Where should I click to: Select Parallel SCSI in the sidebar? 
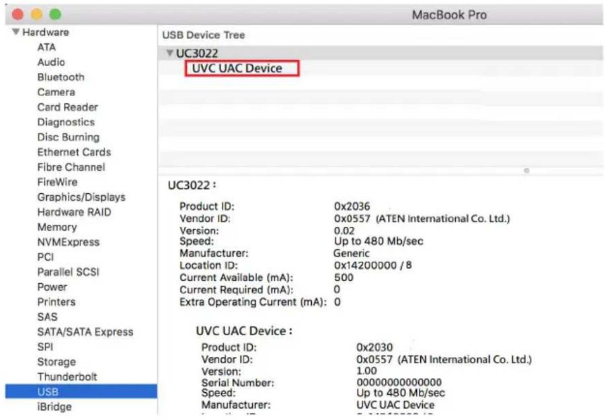click(68, 272)
